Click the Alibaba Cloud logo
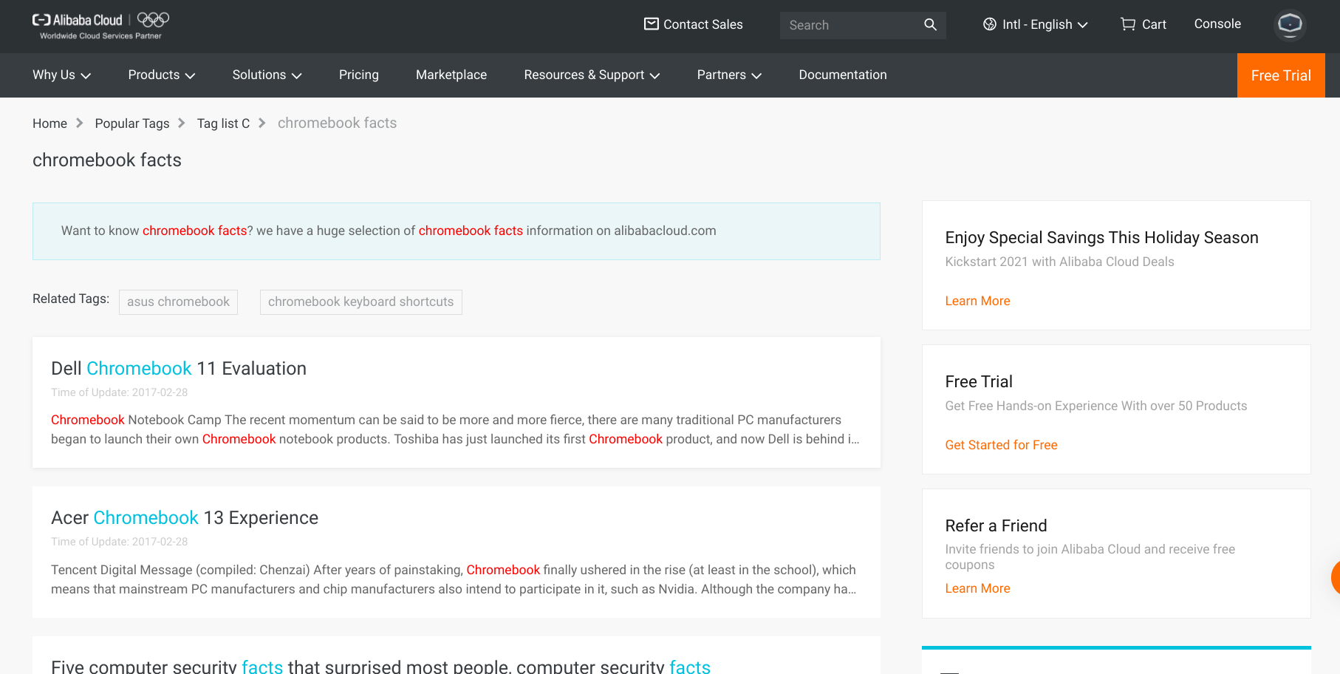1340x674 pixels. (78, 21)
